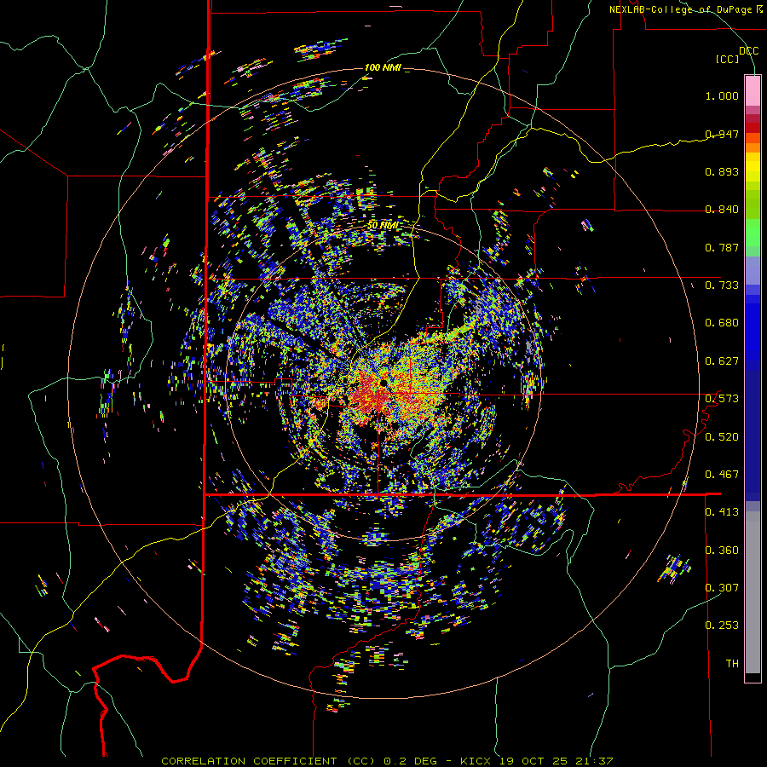The image size is (767, 767).
Task: Click the 0.520 legend value
Action: (x=722, y=437)
